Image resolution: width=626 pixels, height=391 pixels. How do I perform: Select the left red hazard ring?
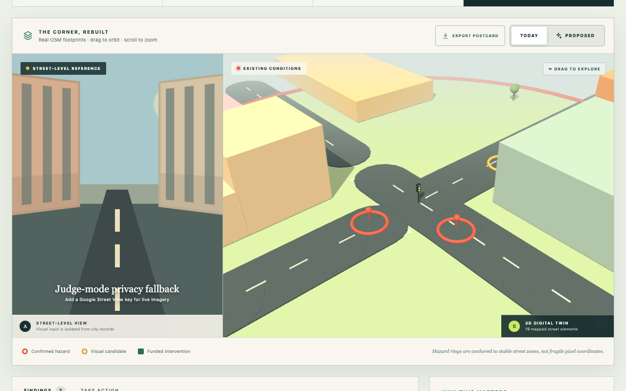tap(369, 222)
